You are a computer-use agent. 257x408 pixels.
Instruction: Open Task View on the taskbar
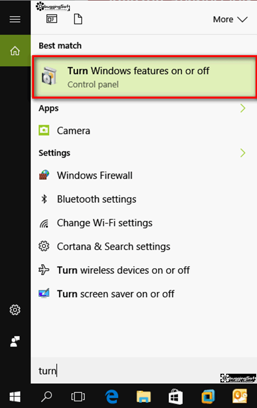[78, 397]
